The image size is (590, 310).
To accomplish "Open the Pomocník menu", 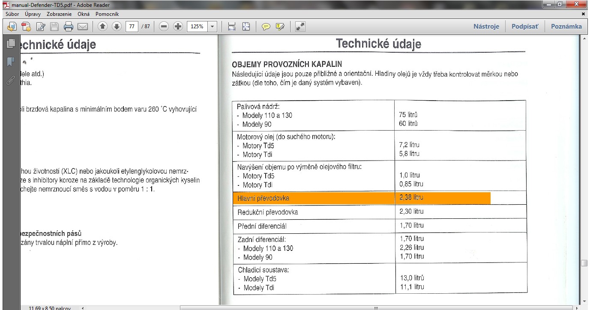I will tap(107, 14).
